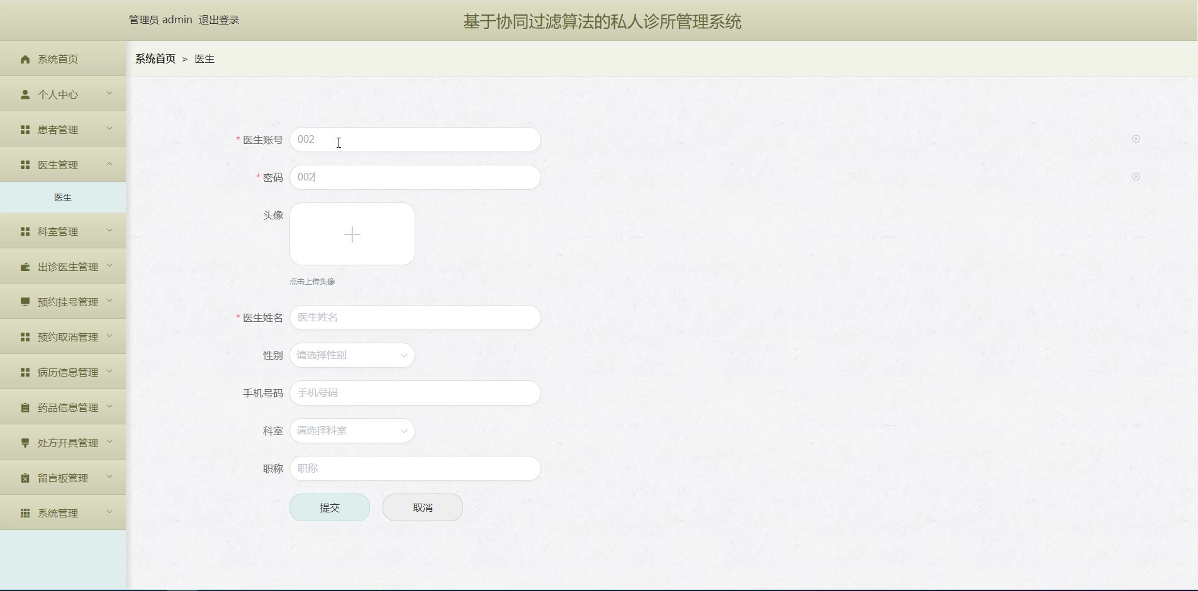Click the grid icon beside 病历信息管理
The image size is (1198, 591).
(x=25, y=372)
